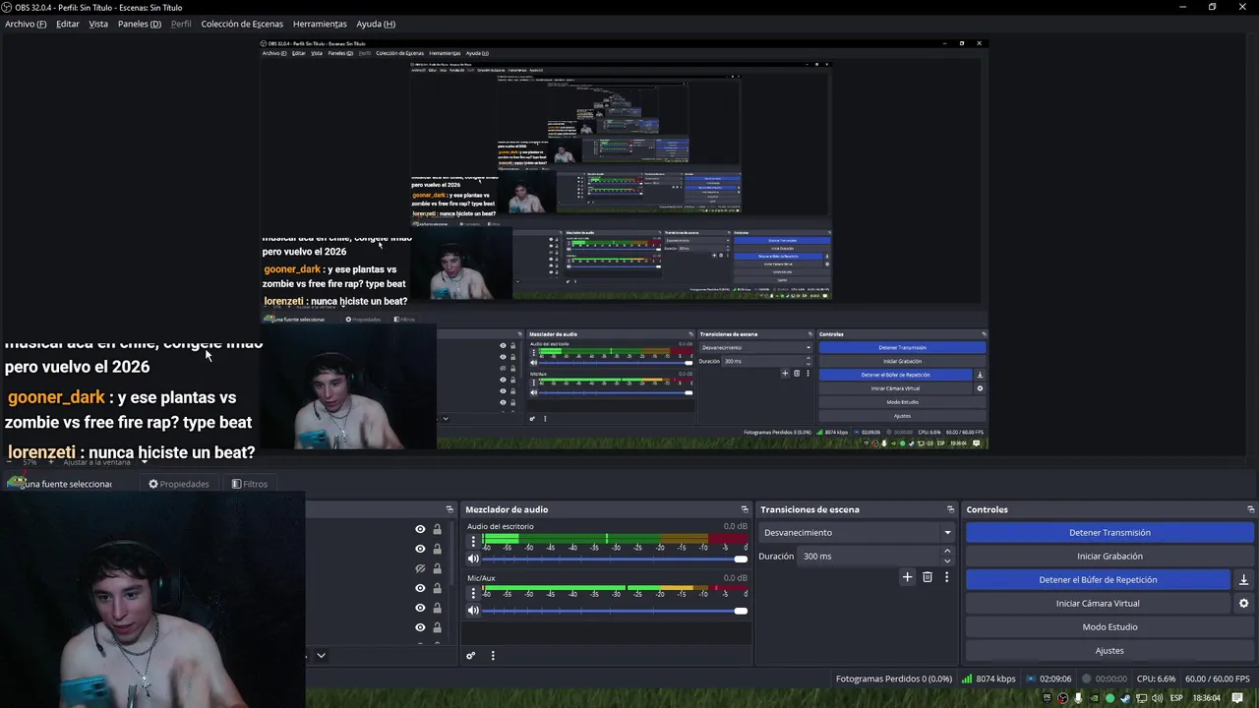Remove transition using the trash icon
Screen dimensions: 1259x708
(927, 577)
